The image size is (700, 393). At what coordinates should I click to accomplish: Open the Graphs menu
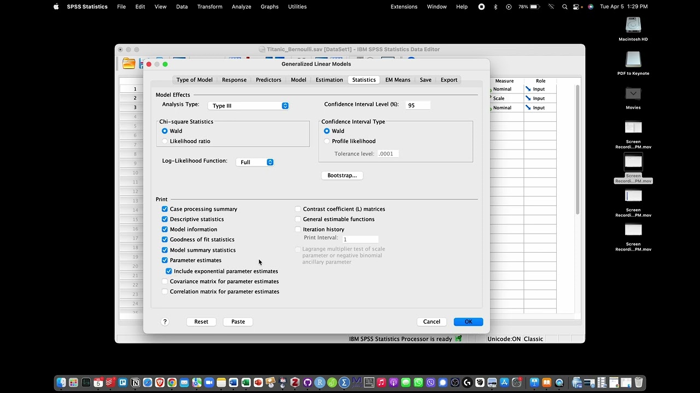270,7
